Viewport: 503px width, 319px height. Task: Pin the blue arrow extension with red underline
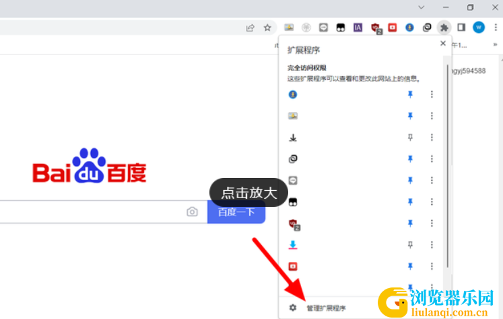[x=410, y=245]
